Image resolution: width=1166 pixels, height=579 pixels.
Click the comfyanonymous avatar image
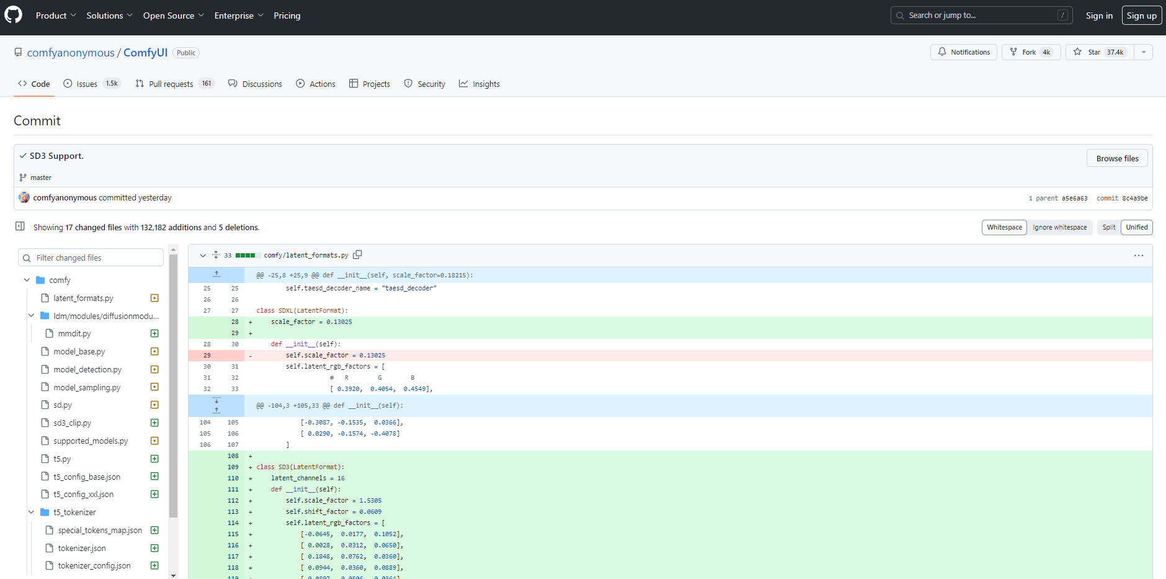24,197
